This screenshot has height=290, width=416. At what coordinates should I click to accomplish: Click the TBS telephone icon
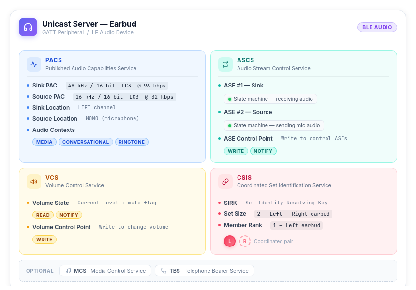click(x=163, y=271)
